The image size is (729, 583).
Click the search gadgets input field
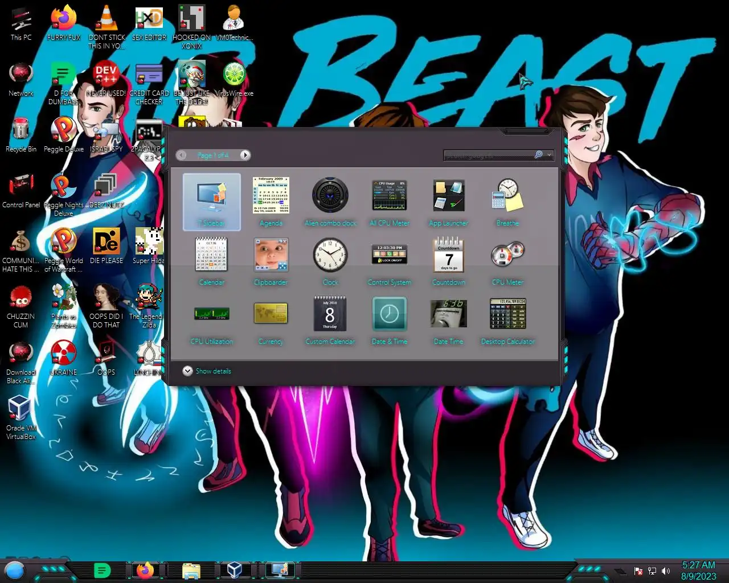(489, 155)
